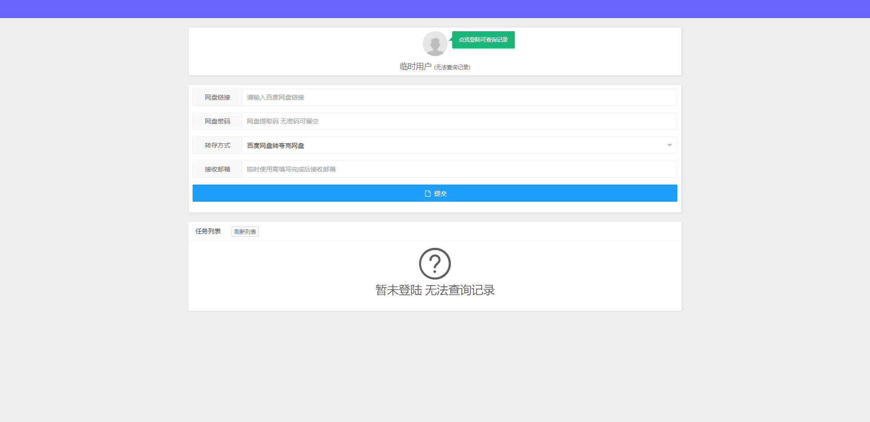Focus the 网盘密码 input field
This screenshot has height=422, width=870.
click(459, 121)
